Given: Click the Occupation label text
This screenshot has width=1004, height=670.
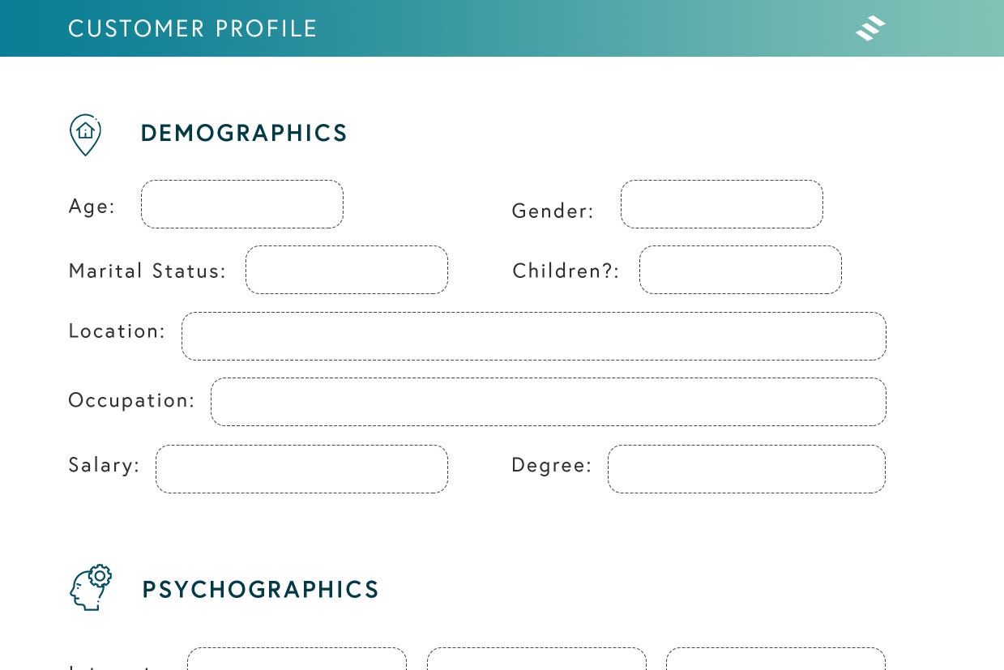Looking at the screenshot, I should pos(131,400).
